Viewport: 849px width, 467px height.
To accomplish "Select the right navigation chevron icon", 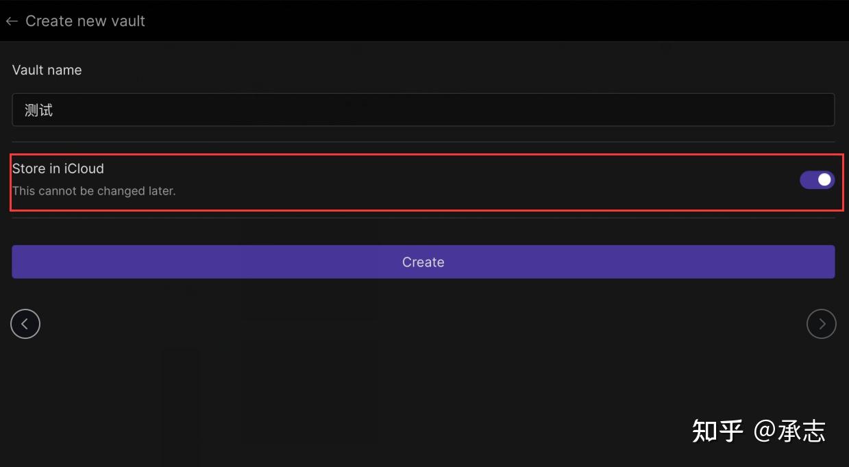I will tap(821, 323).
